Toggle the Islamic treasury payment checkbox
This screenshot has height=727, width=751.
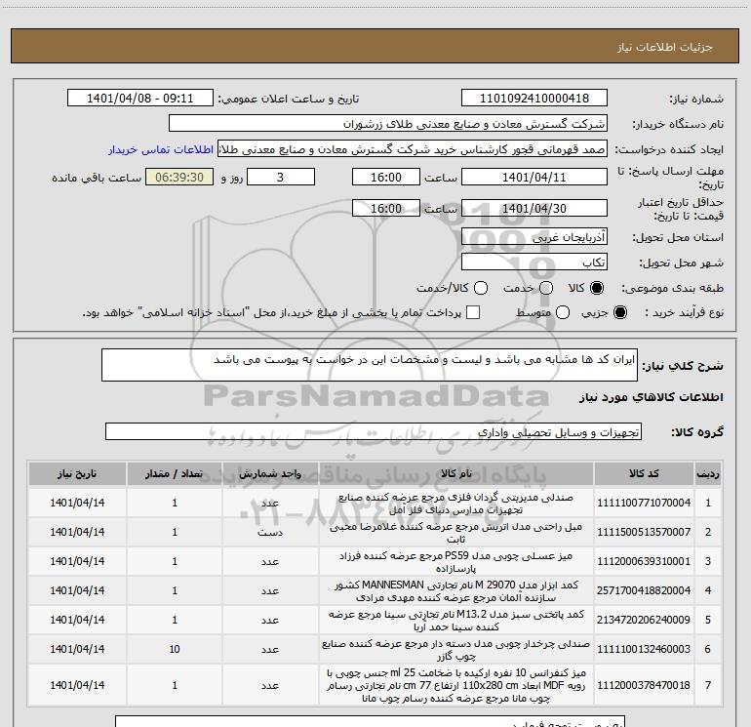point(473,313)
